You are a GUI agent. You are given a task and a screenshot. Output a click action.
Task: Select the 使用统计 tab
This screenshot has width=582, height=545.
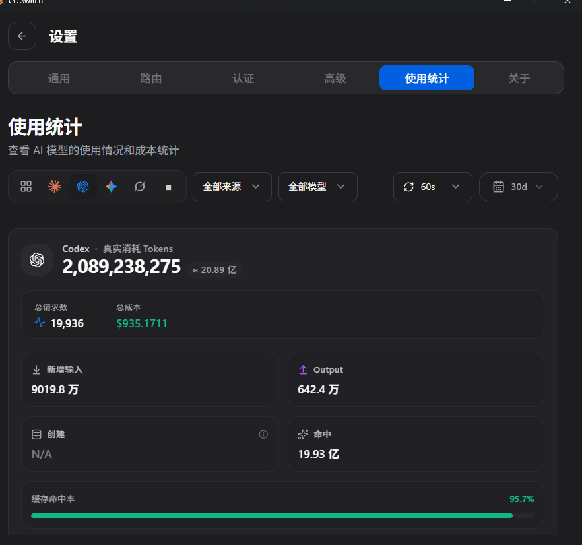427,78
